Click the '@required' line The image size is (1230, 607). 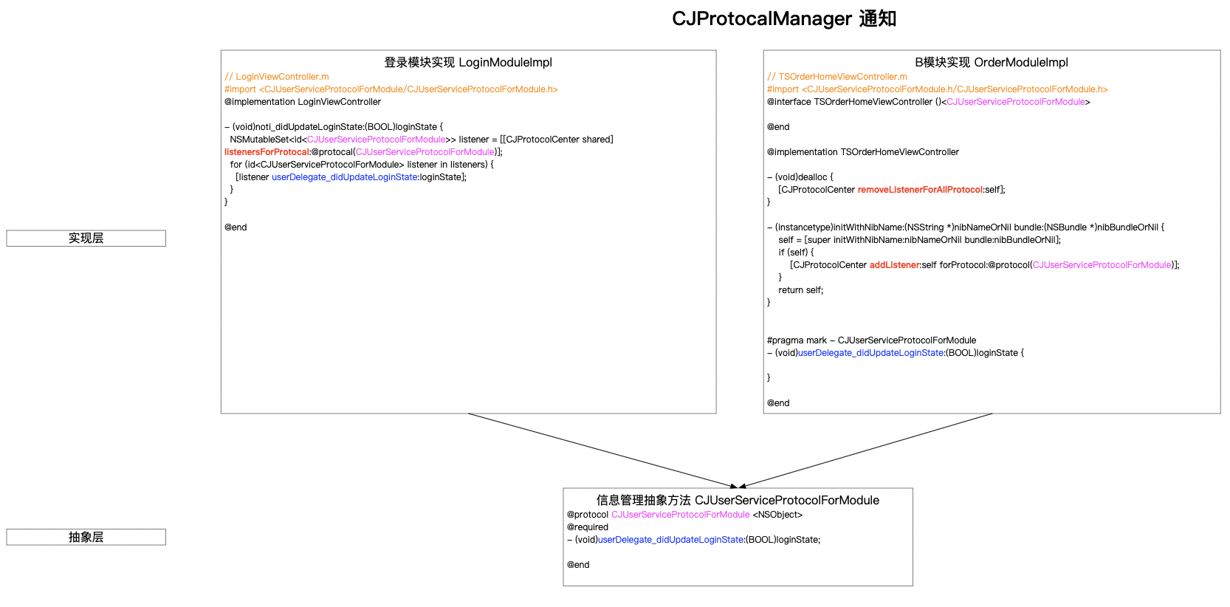tap(588, 527)
